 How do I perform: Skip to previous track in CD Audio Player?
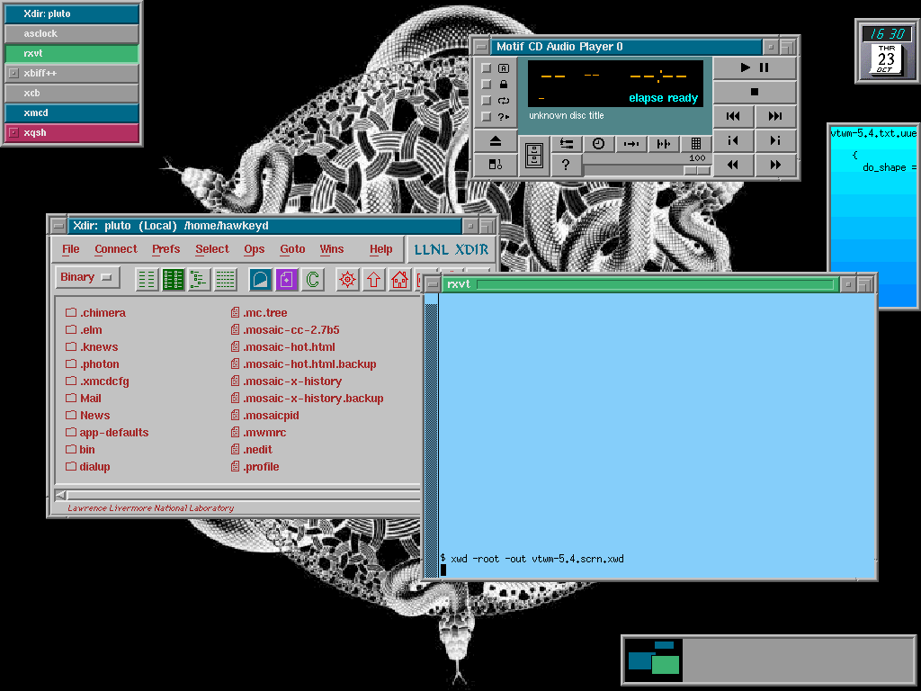click(733, 116)
